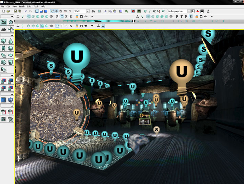The height and width of the screenshot is (184, 244).
Task: Open the Brush menu
Action: coord(22,6)
